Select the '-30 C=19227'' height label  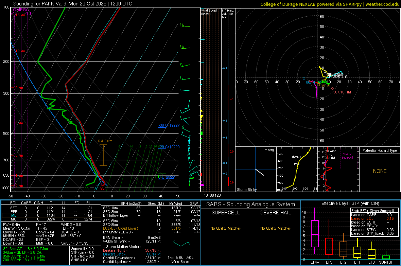tap(169, 125)
